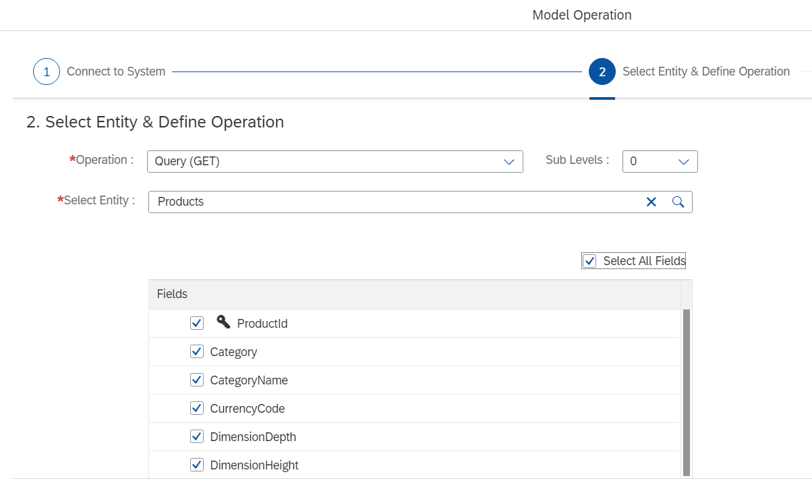
Task: Click the fields list vertical scrollbar
Action: click(687, 393)
